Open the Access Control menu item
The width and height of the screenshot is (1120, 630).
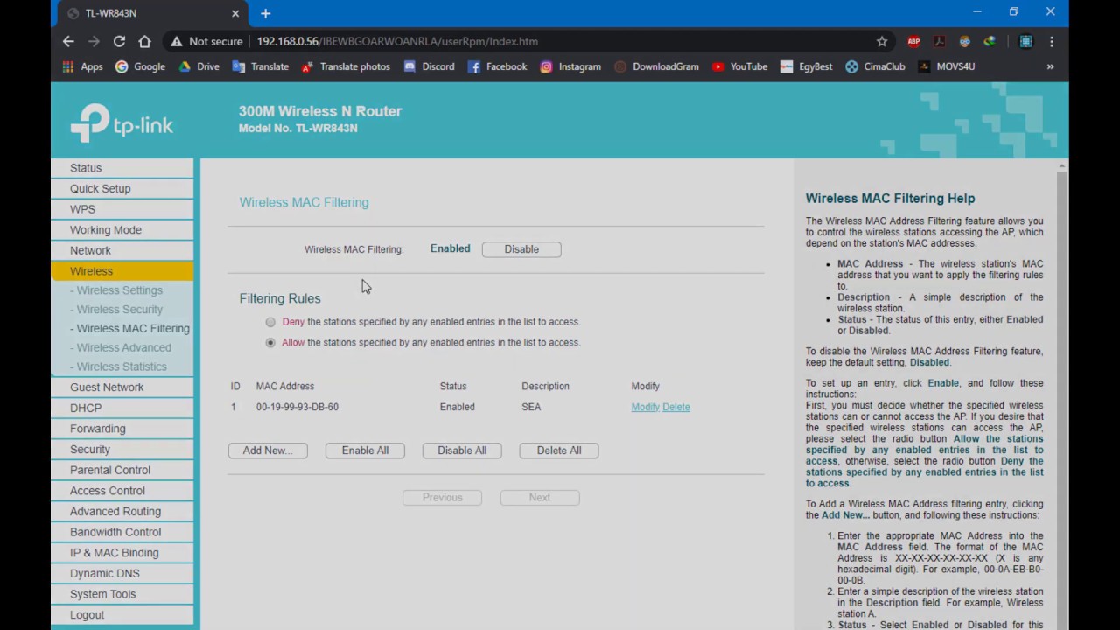pyautogui.click(x=122, y=491)
